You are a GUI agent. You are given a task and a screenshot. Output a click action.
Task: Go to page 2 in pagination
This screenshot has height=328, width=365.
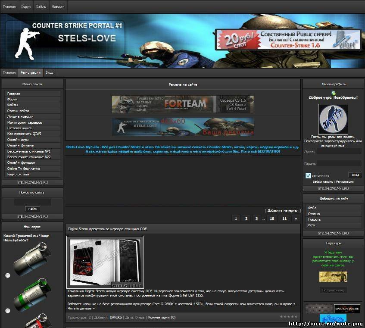(x=246, y=219)
